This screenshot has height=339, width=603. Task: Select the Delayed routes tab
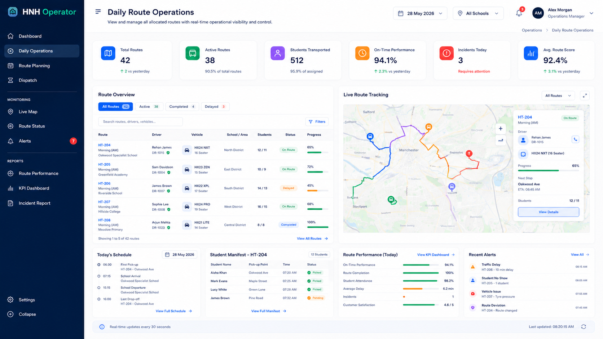click(215, 107)
